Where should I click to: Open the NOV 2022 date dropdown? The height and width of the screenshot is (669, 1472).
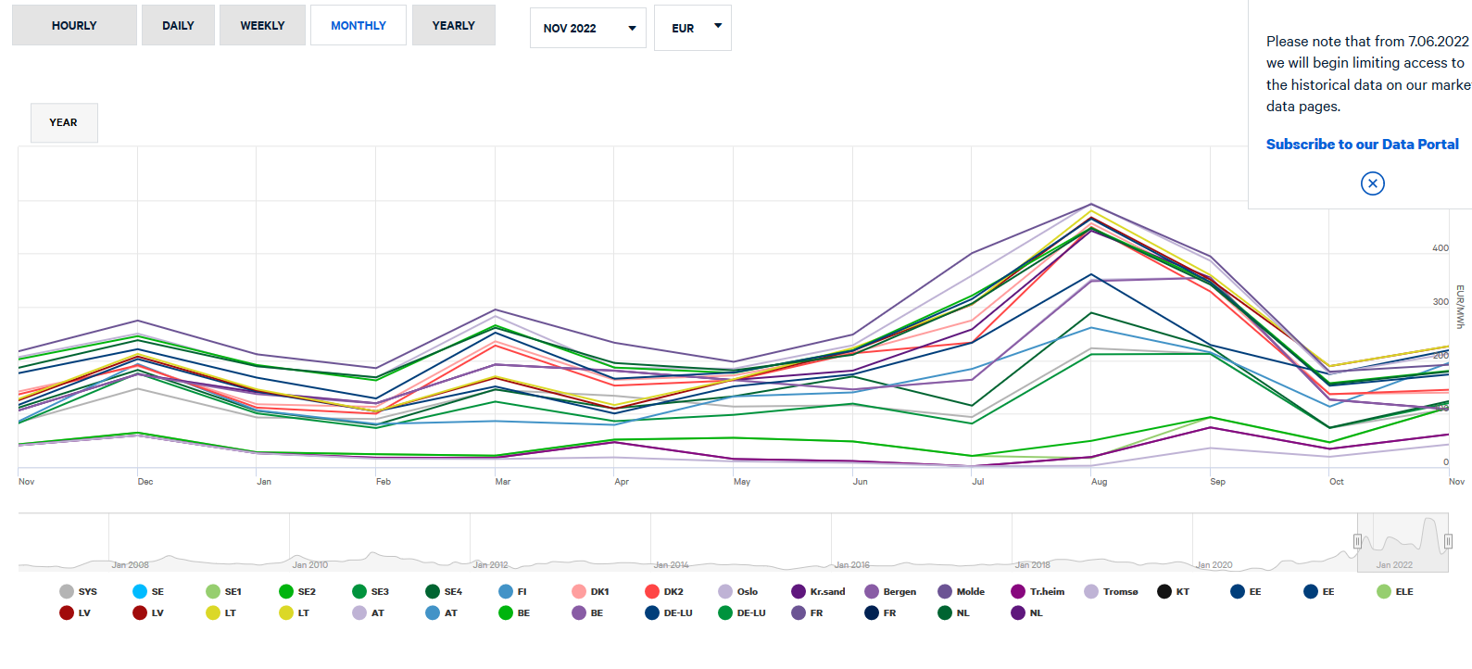point(588,28)
